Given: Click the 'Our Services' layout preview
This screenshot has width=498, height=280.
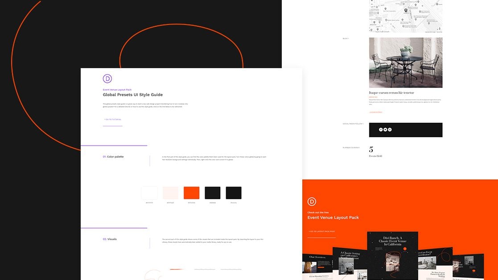Looking at the screenshot, I should pyautogui.click(x=317, y=266).
